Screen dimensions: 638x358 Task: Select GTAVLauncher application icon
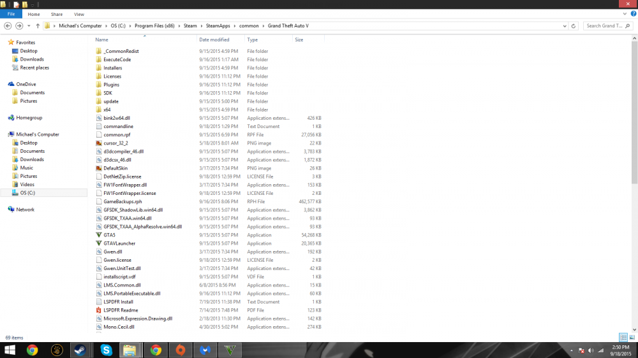click(x=98, y=243)
